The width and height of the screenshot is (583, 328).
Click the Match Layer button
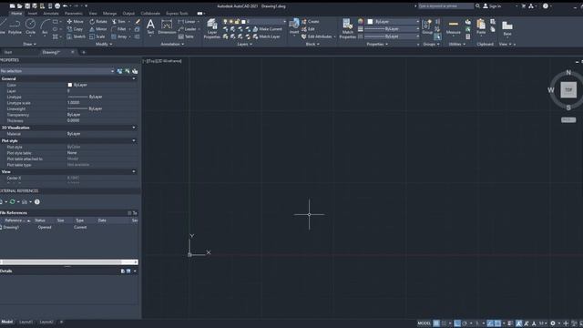coord(266,36)
